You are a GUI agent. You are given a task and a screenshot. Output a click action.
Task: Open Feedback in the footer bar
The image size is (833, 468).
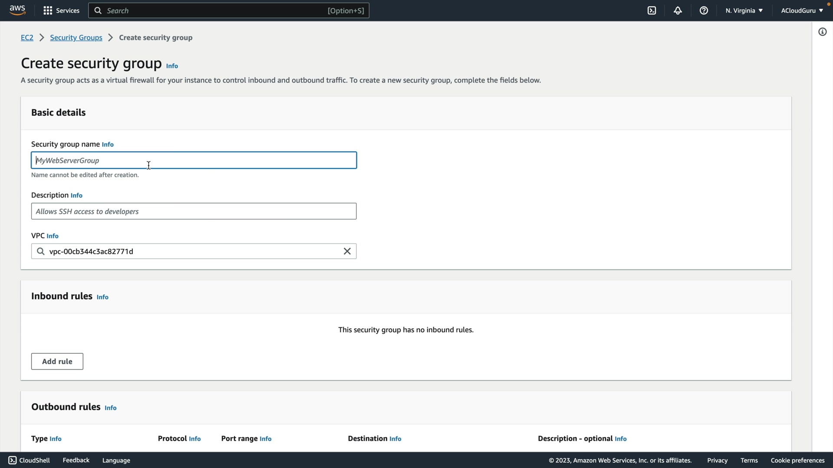76,460
